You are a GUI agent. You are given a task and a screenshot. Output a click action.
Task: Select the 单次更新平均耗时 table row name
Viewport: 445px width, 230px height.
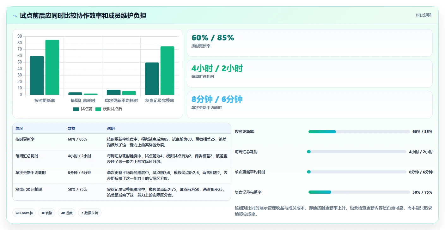point(31,173)
